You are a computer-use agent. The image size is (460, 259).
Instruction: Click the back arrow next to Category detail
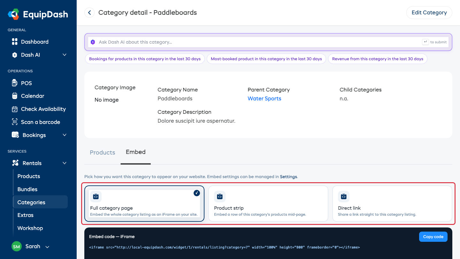point(89,13)
